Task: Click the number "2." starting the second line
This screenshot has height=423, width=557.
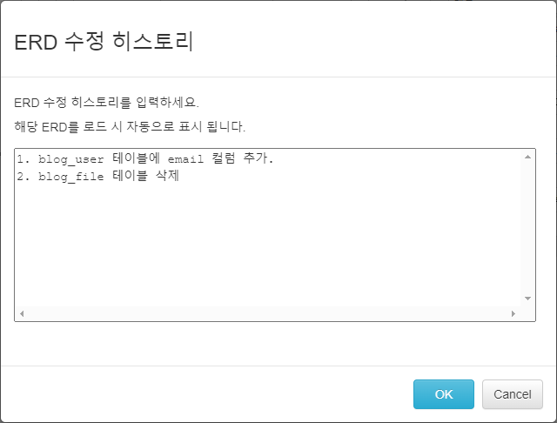Action: [x=23, y=177]
